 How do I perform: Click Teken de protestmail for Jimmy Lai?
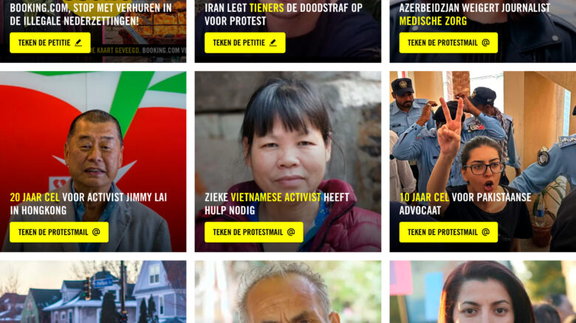point(59,232)
